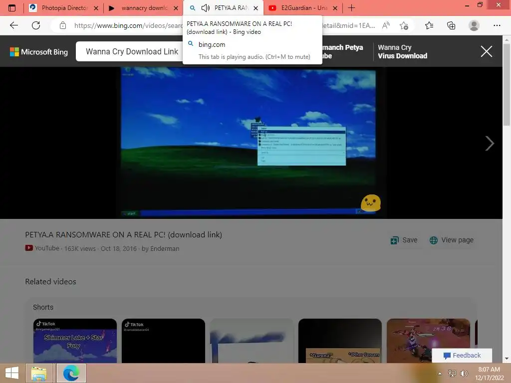Go back to the previous page
The width and height of the screenshot is (511, 383).
13,25
